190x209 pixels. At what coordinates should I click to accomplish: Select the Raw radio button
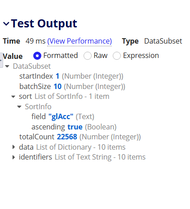pos(88,56)
